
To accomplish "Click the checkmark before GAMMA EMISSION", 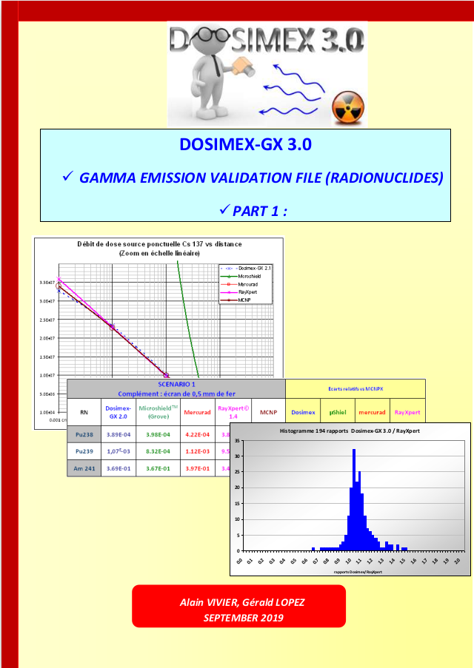I will (x=67, y=176).
